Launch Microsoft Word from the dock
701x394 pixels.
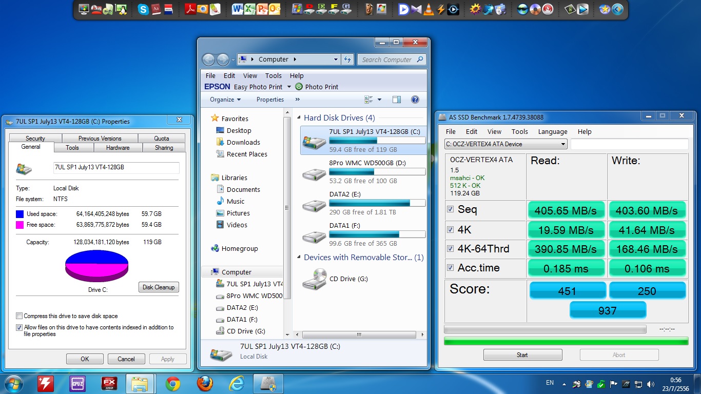[238, 9]
